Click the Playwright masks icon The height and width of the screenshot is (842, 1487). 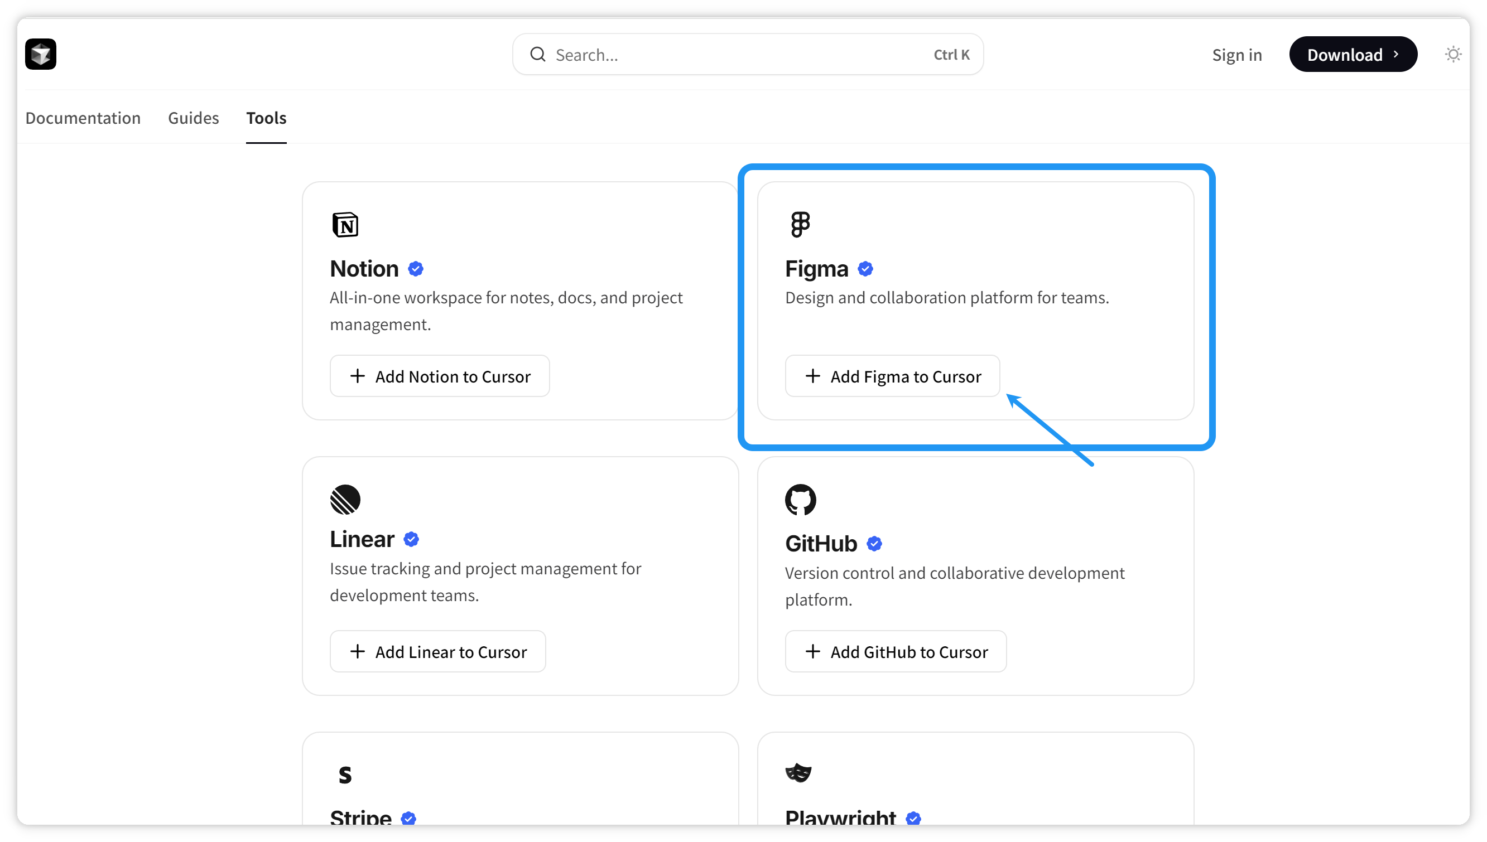(798, 773)
